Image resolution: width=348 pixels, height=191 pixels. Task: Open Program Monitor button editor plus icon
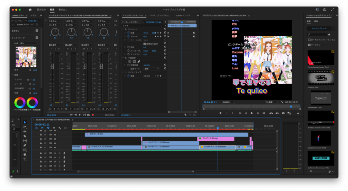pyautogui.click(x=298, y=113)
